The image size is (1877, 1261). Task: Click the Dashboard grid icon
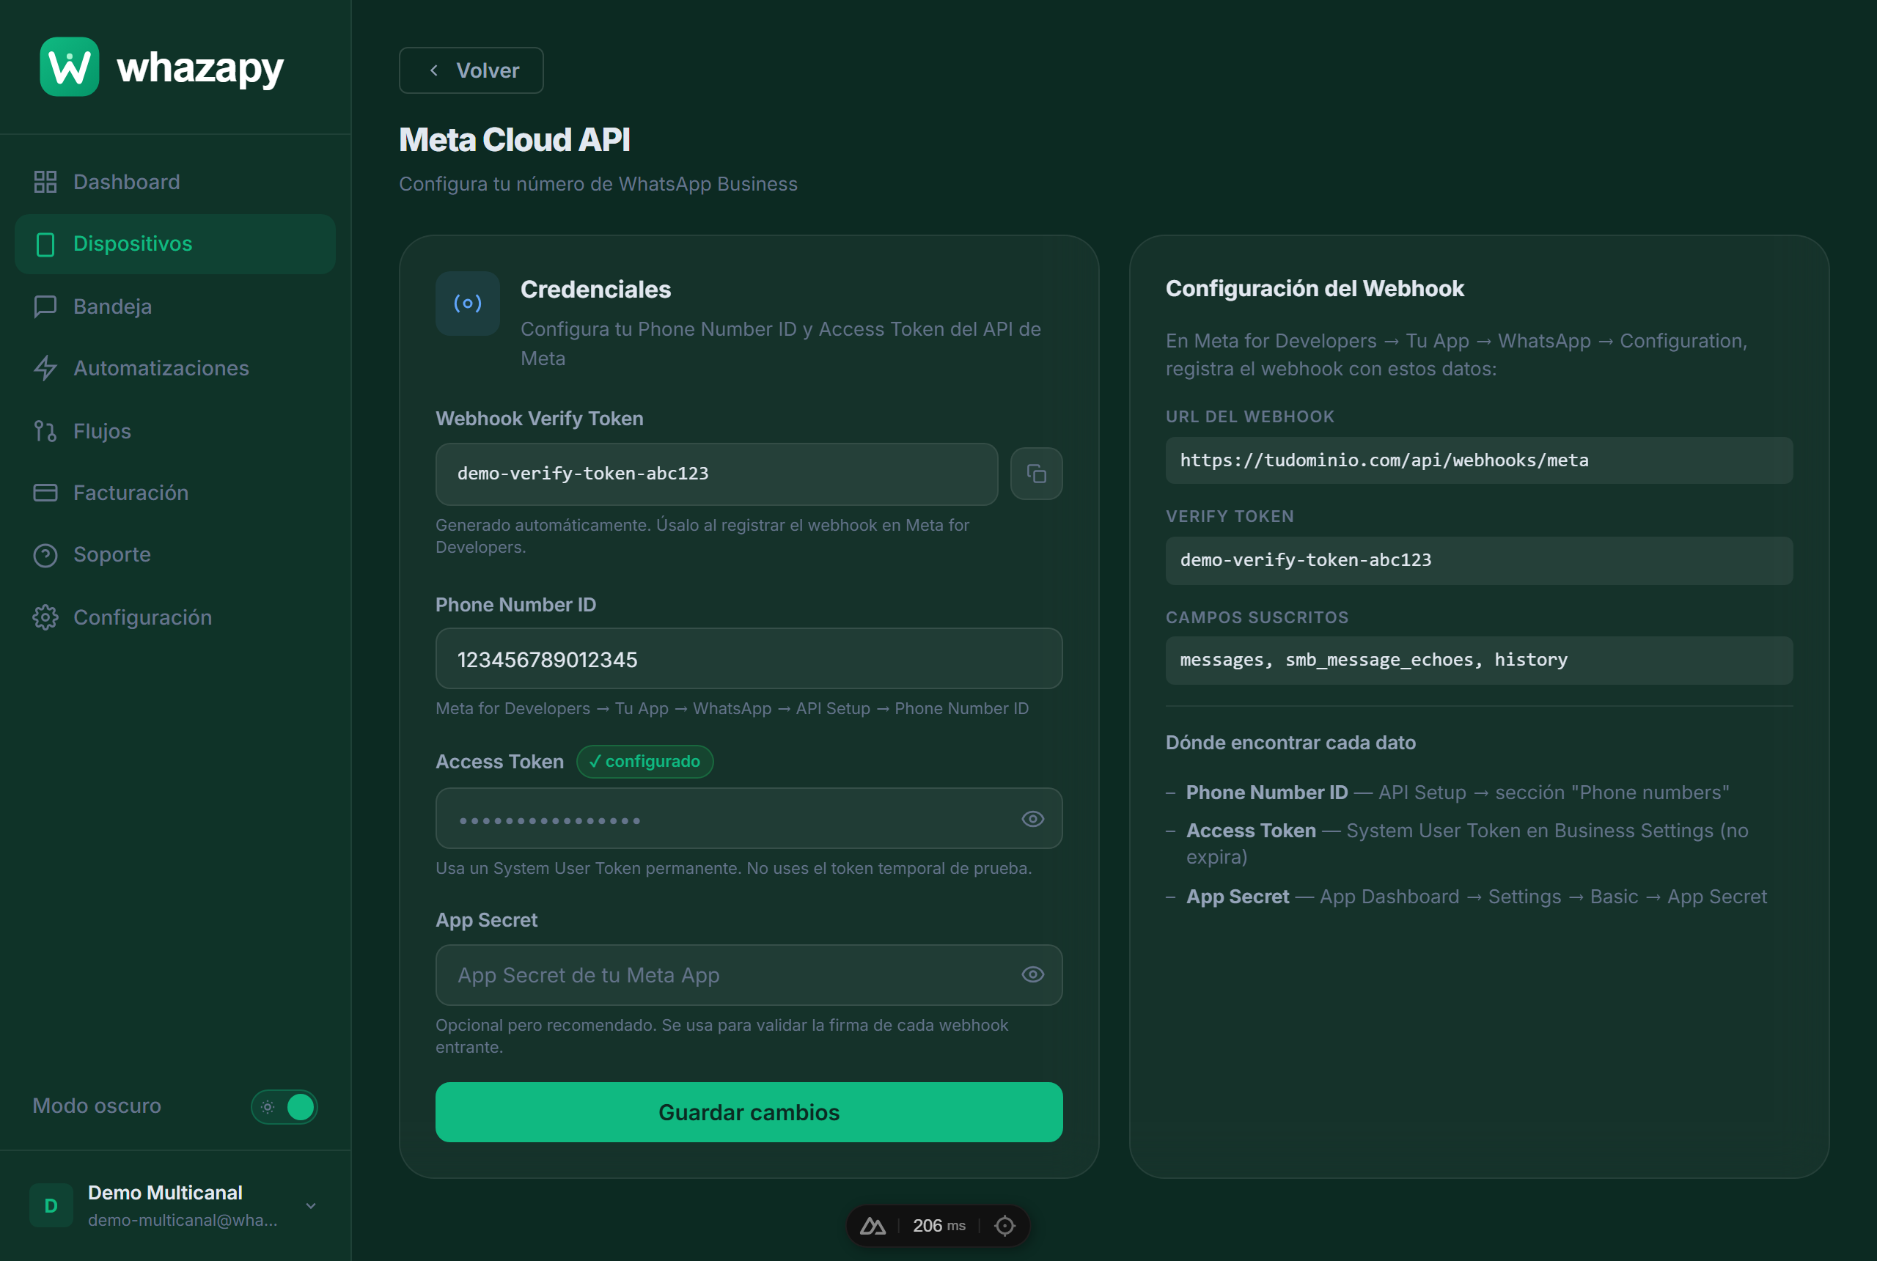coord(45,182)
